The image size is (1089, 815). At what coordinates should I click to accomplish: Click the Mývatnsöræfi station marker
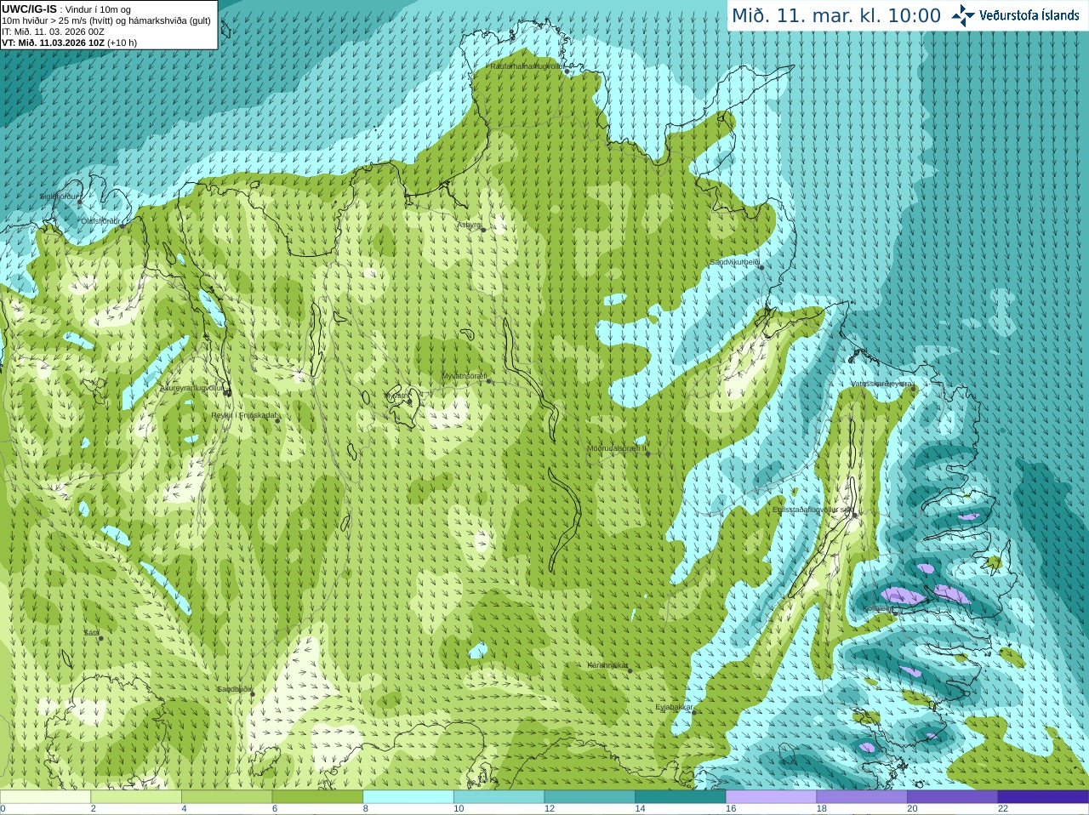click(489, 381)
